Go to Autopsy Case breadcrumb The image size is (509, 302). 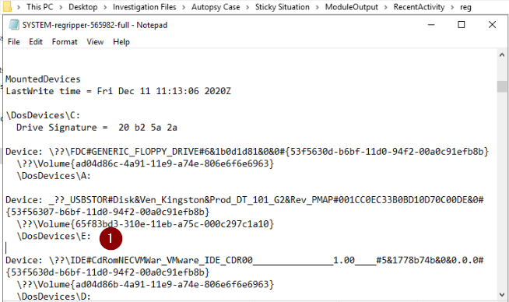point(216,7)
